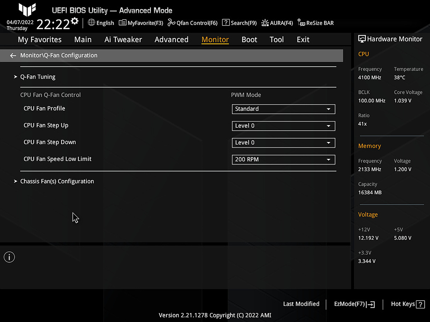This screenshot has width=430, height=322.
Task: Select the Monitor tab
Action: [215, 40]
